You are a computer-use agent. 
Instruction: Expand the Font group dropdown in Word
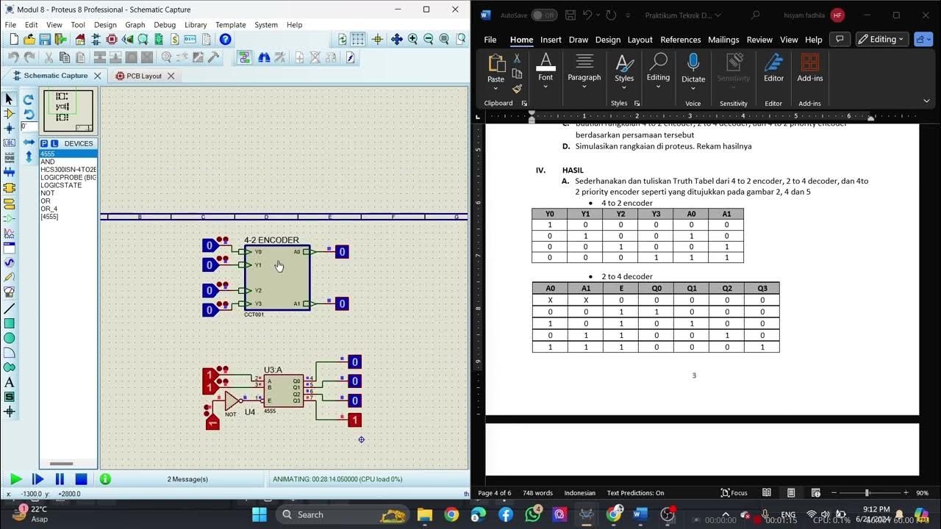(545, 87)
